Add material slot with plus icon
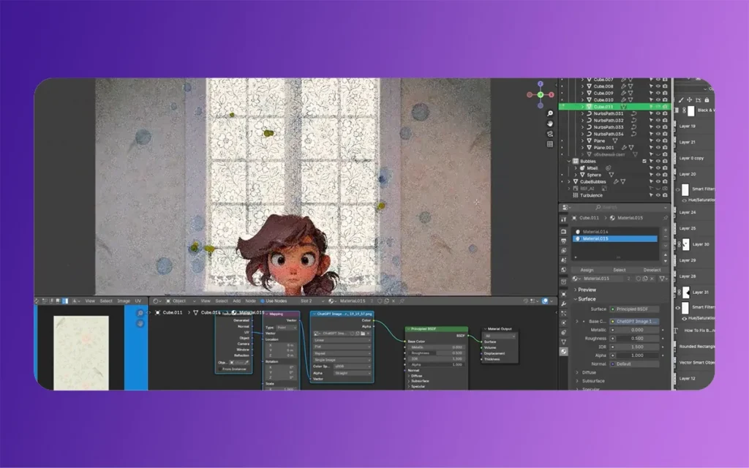 coord(666,230)
